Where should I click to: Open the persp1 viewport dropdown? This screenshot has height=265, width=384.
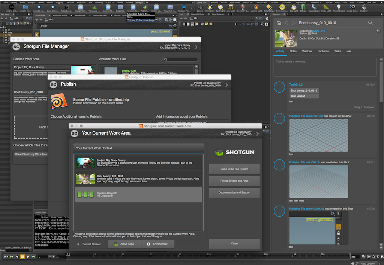[155, 31]
